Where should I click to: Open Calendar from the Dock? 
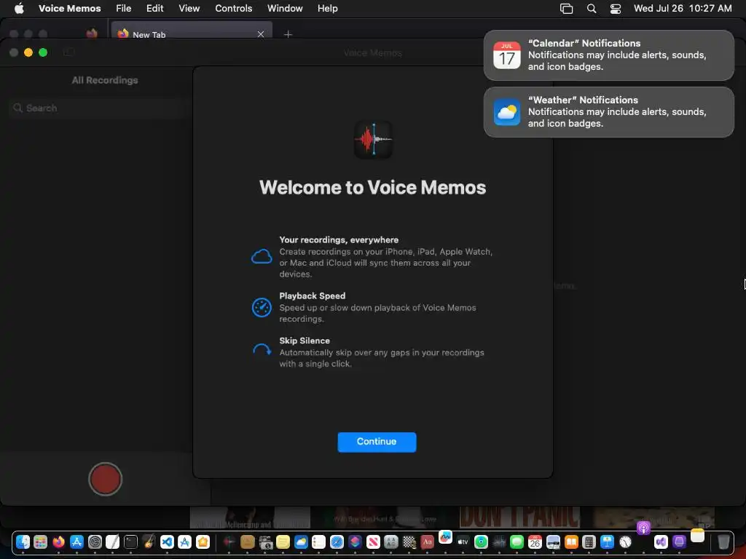click(x=535, y=542)
